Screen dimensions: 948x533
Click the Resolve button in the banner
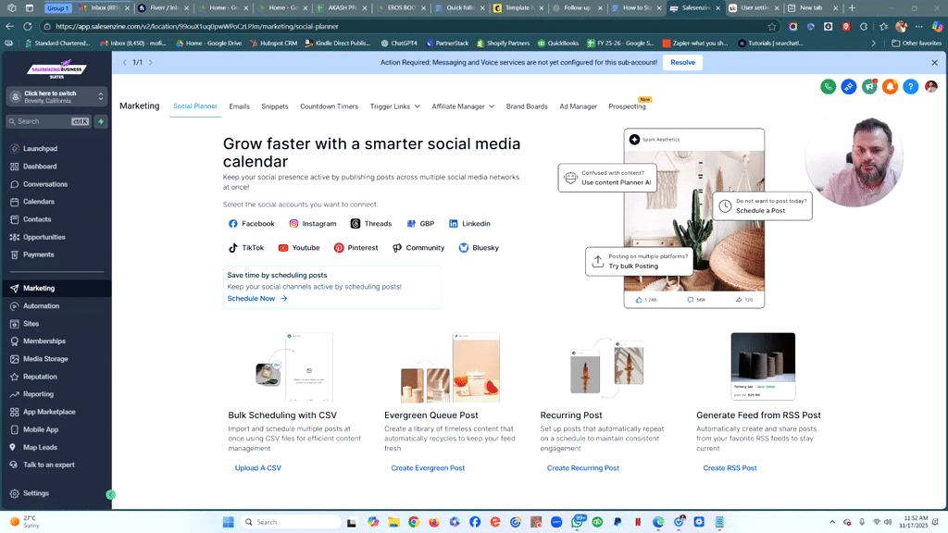click(682, 63)
